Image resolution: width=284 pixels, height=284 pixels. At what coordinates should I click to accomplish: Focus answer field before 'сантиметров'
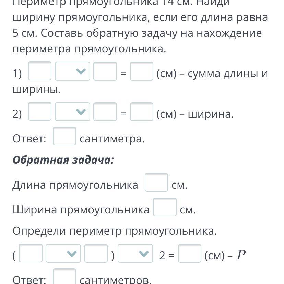(64, 277)
